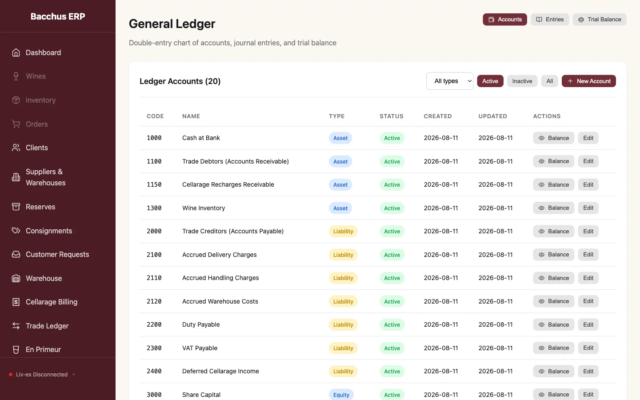The image size is (640, 400).
Task: Click the Cellarage Billing receipt icon
Action: tap(16, 302)
